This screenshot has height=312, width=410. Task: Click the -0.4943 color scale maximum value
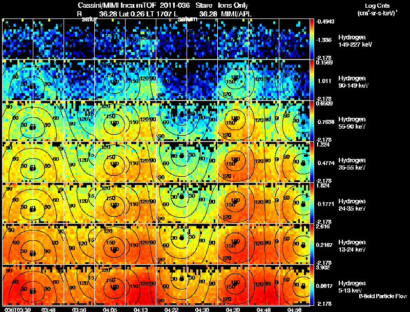325,22
